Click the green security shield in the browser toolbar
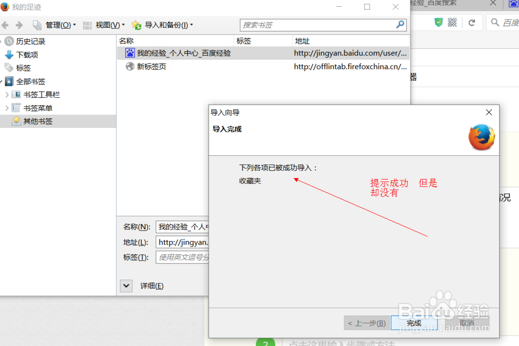Screen dimensions: 519x346 (x=439, y=22)
